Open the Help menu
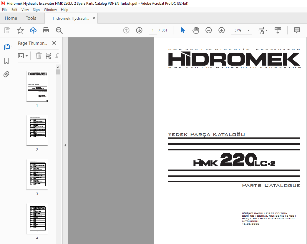 [x=64, y=10]
